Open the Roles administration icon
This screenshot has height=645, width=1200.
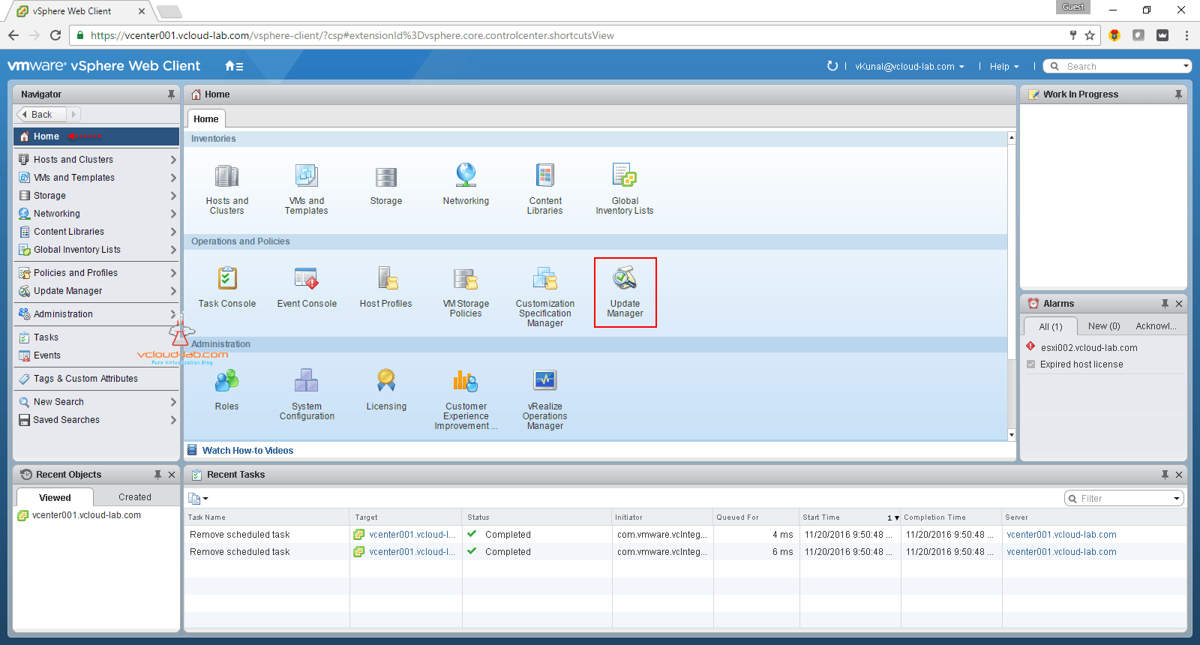click(227, 381)
